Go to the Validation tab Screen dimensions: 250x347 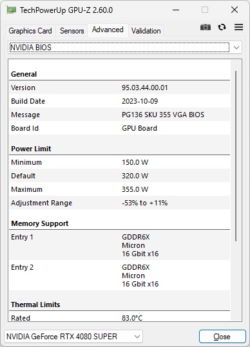pos(146,31)
